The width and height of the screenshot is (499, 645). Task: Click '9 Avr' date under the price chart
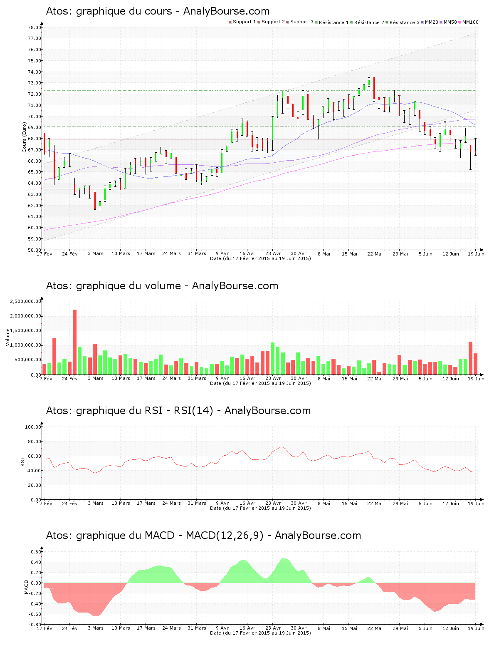[222, 254]
